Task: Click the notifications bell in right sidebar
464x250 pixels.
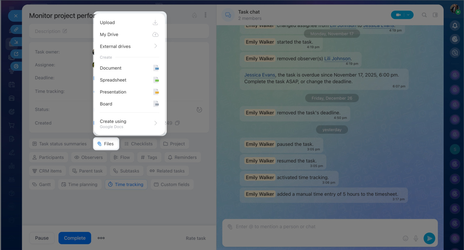Action: pos(455,26)
